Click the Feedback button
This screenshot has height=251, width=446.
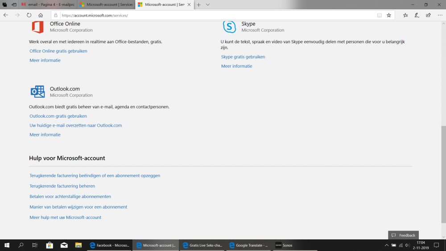[x=403, y=235]
